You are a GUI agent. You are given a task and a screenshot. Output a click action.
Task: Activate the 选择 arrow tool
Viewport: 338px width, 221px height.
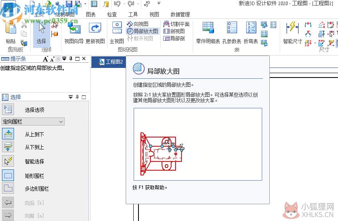coord(41,34)
